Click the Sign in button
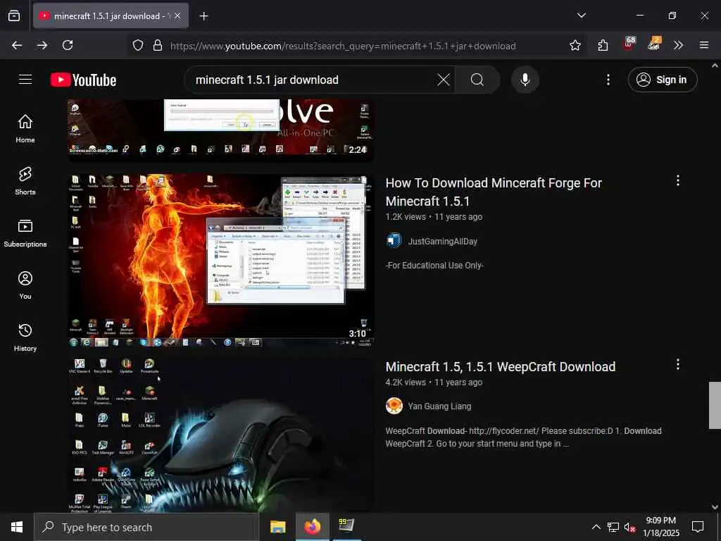The image size is (721, 541). coord(662,80)
